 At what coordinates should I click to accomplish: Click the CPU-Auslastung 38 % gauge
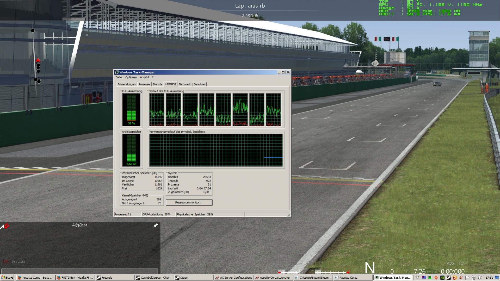click(131, 110)
